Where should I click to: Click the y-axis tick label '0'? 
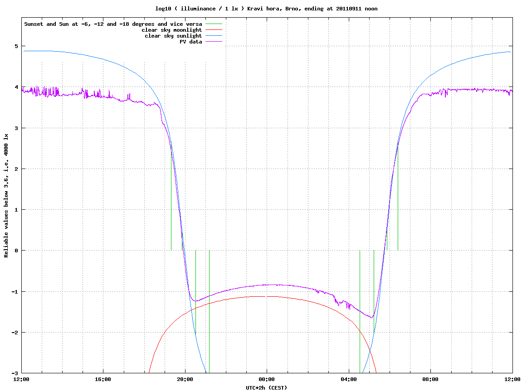(x=16, y=251)
